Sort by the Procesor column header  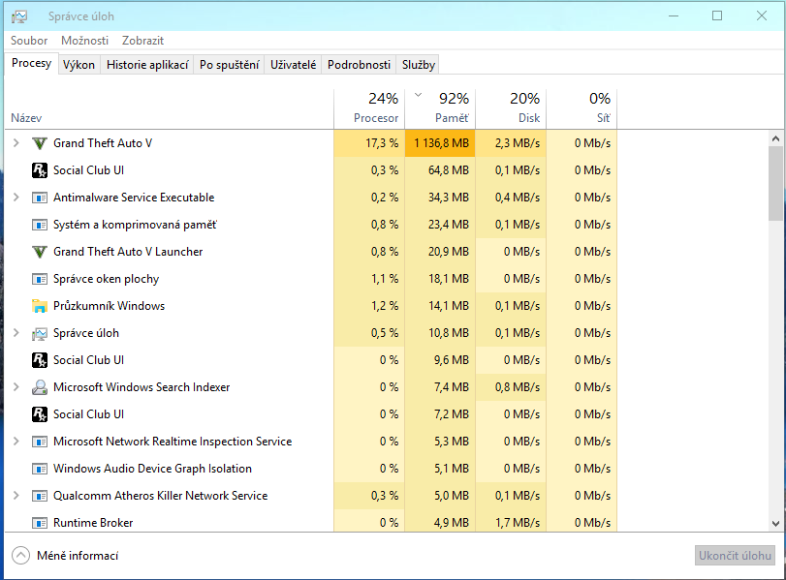click(x=368, y=108)
